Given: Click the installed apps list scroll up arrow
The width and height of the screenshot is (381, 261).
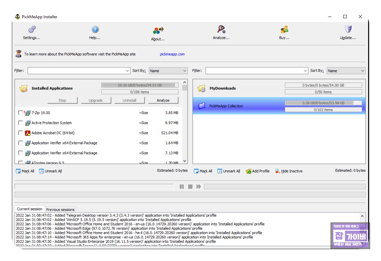Looking at the screenshot, I should coord(185,82).
